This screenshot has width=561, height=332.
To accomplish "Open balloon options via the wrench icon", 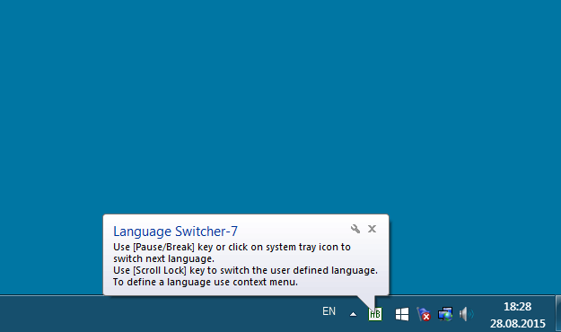I will pos(355,229).
